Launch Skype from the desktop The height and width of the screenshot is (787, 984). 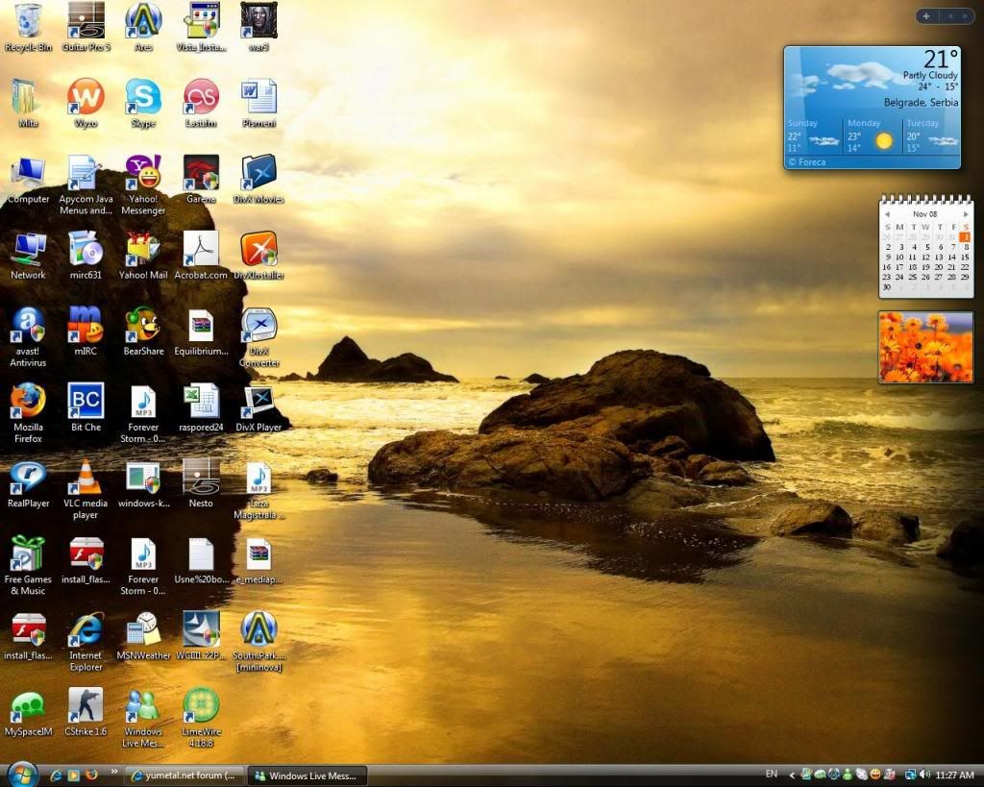pos(143,97)
